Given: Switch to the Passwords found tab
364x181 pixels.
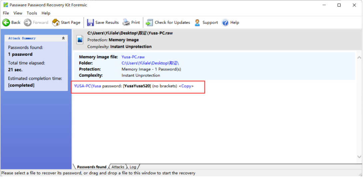Looking at the screenshot, I should 91,167.
